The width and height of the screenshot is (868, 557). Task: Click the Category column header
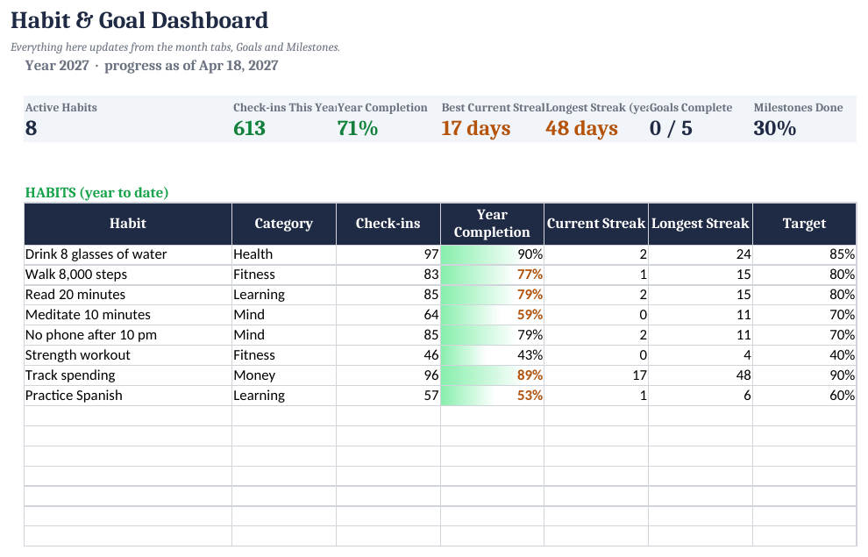[284, 224]
